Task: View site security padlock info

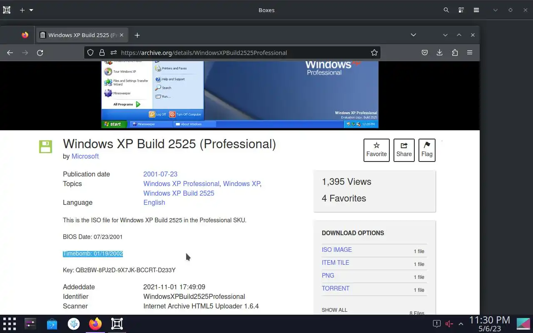Action: pos(102,52)
